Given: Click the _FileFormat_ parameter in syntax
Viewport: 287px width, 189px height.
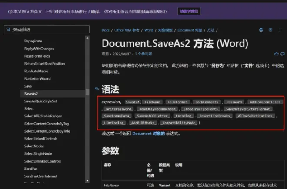Looking at the screenshot, I should click(177, 102).
